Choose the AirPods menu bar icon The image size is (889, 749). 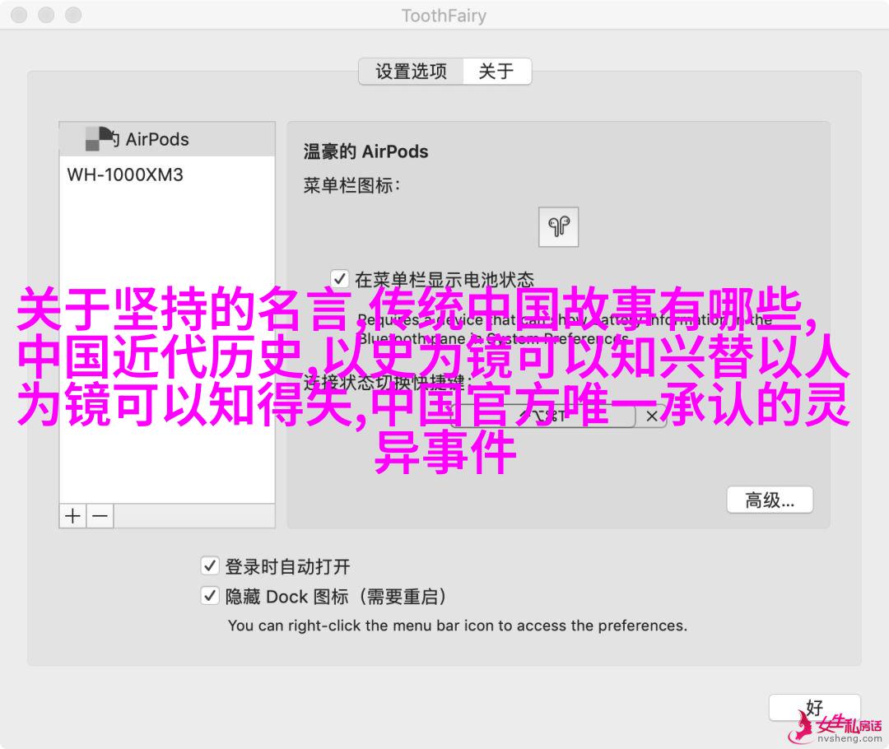[558, 227]
